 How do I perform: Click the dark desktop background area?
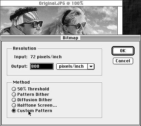[x=132, y=17]
